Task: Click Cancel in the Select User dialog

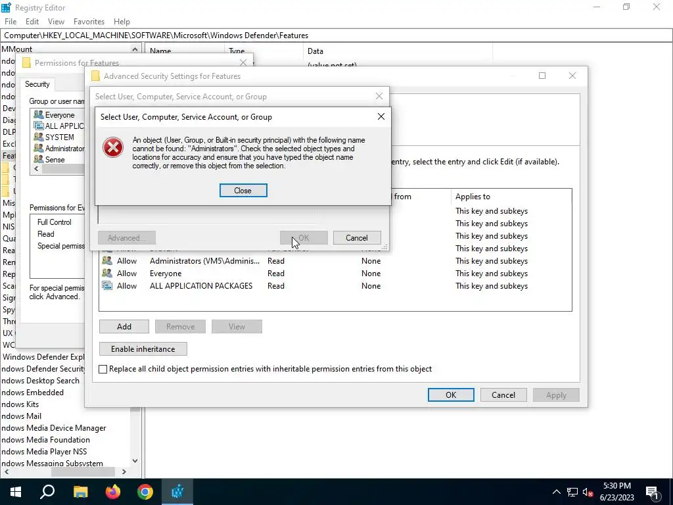Action: pos(357,237)
